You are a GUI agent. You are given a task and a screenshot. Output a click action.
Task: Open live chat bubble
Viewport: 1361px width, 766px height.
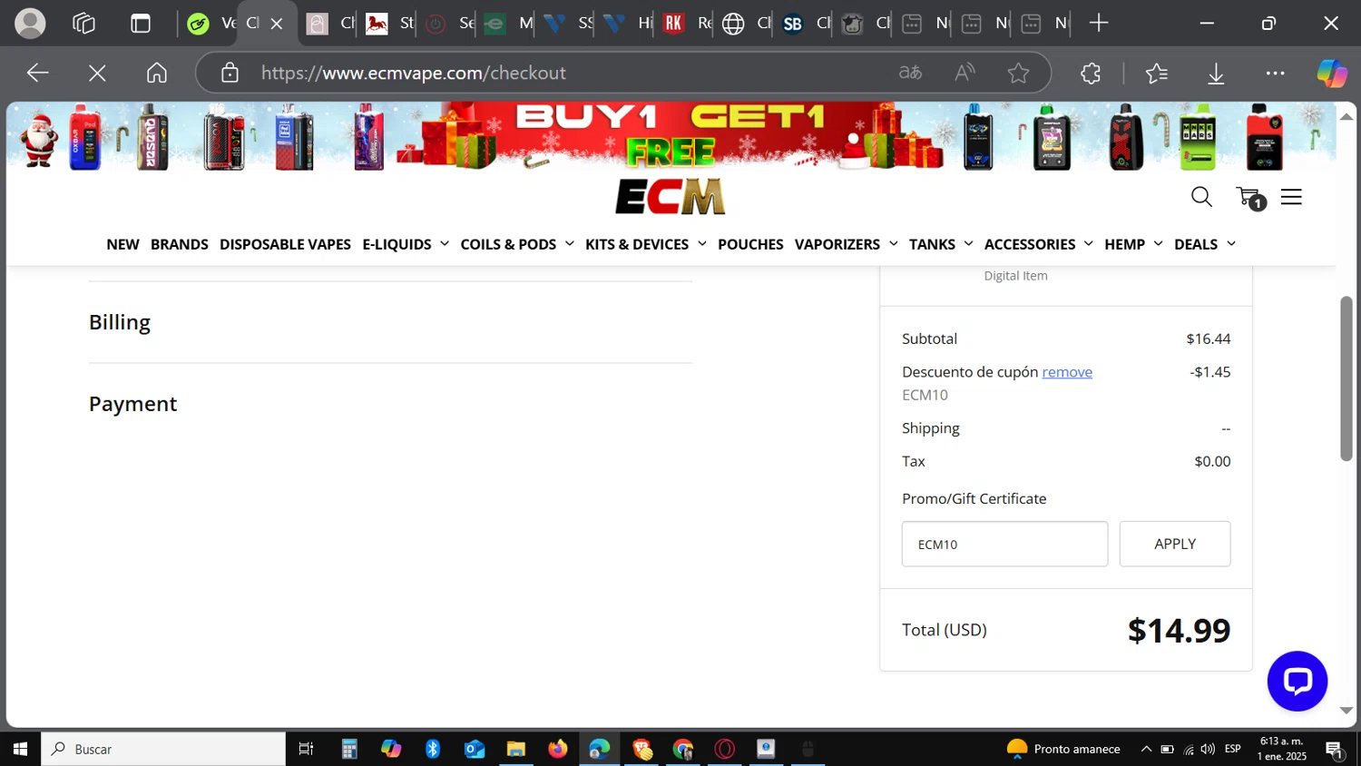click(x=1297, y=681)
